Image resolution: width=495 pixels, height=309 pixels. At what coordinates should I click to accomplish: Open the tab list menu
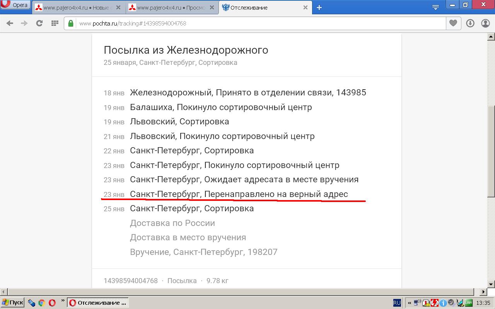pos(435,7)
